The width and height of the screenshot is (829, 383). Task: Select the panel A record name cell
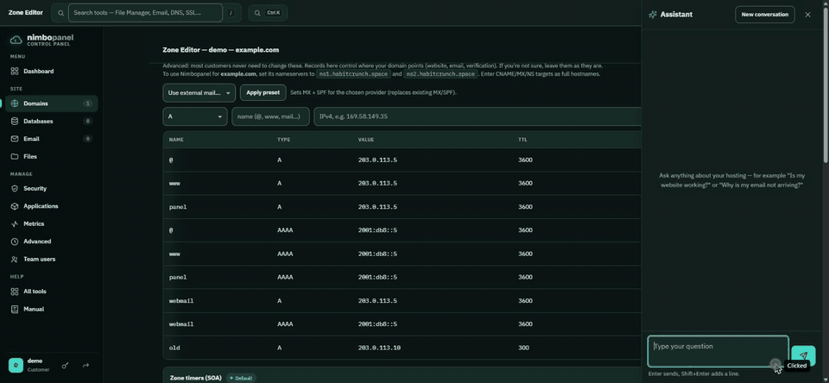(178, 207)
